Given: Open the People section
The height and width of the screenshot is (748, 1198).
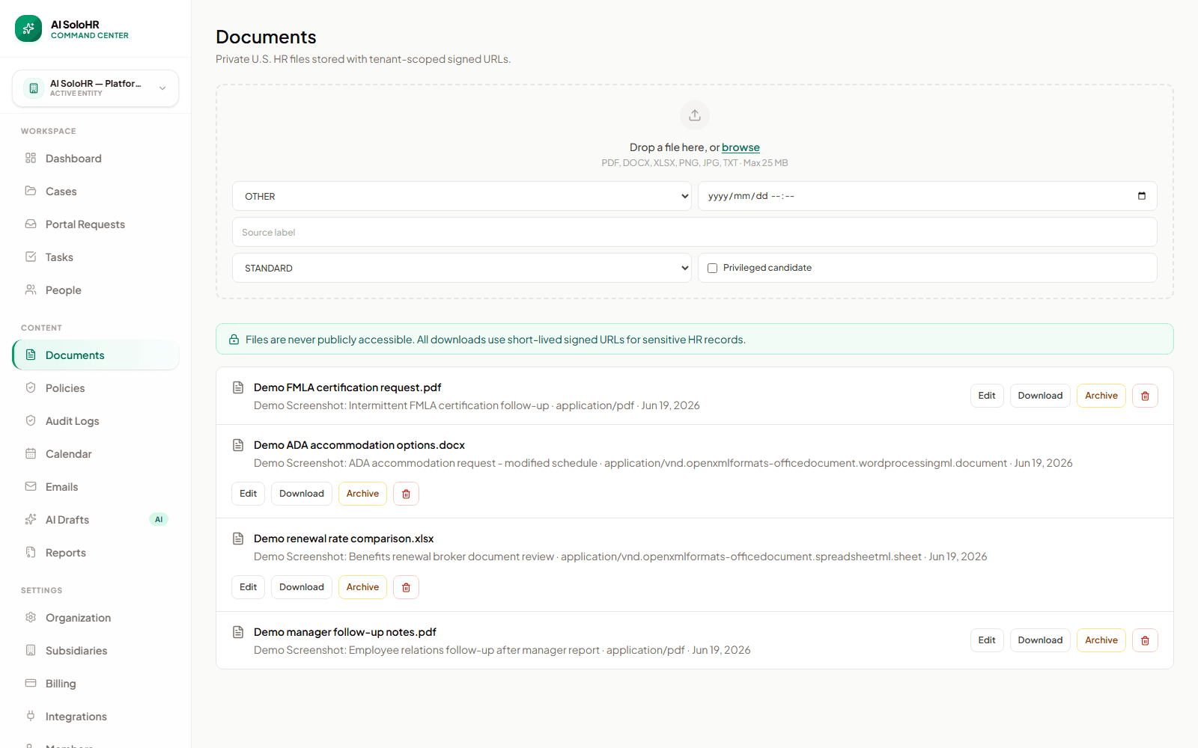Looking at the screenshot, I should point(95,290).
